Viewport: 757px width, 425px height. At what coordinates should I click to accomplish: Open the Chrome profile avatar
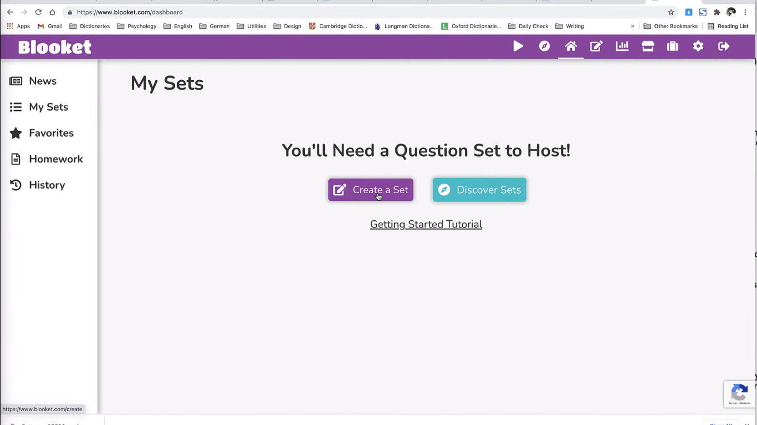(x=731, y=12)
